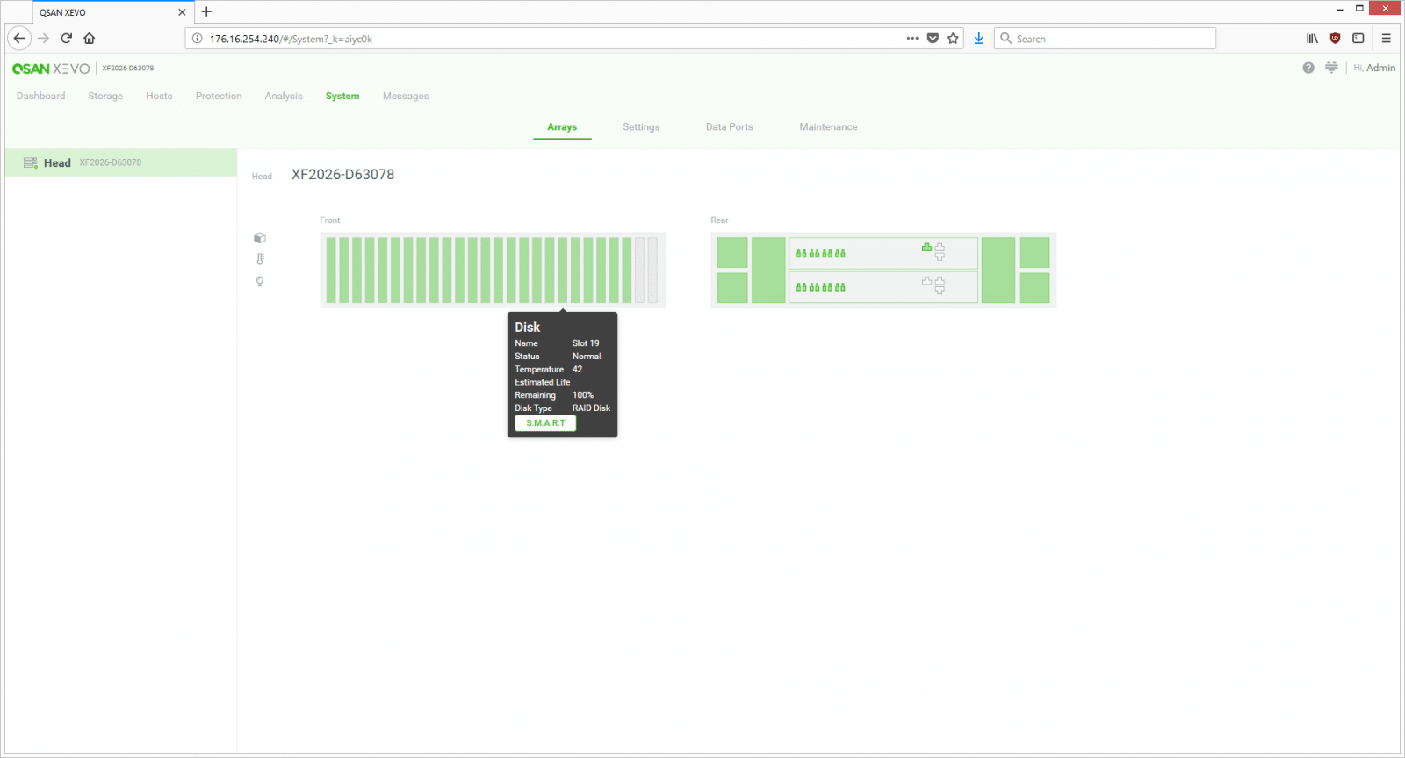Select the first disk slot in Front view
The image size is (1405, 758).
(331, 271)
